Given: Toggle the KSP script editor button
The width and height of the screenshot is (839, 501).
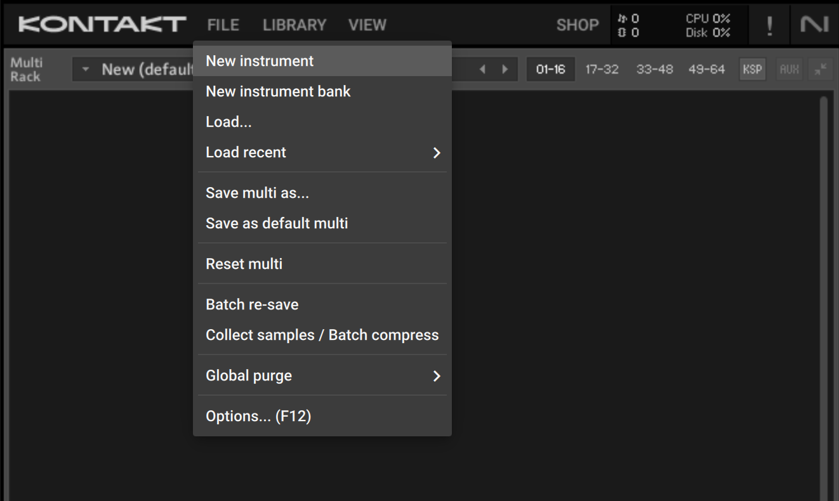Looking at the screenshot, I should (x=752, y=69).
